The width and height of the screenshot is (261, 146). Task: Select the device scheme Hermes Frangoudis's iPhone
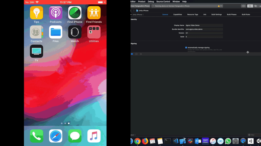point(140,6)
